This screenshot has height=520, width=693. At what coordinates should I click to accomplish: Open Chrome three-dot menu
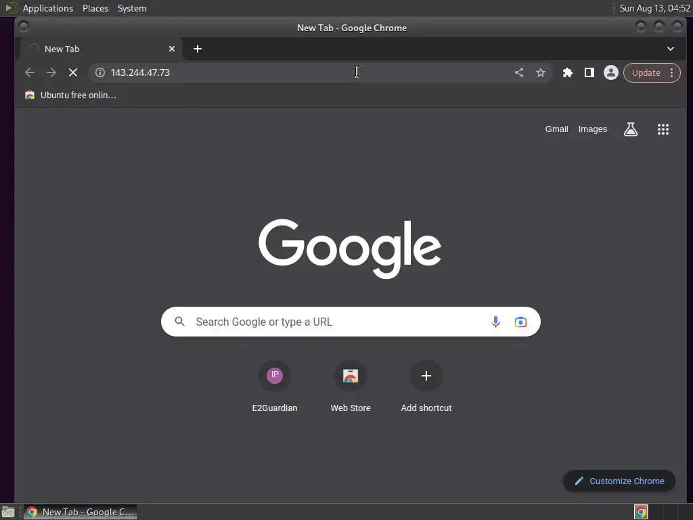[672, 73]
